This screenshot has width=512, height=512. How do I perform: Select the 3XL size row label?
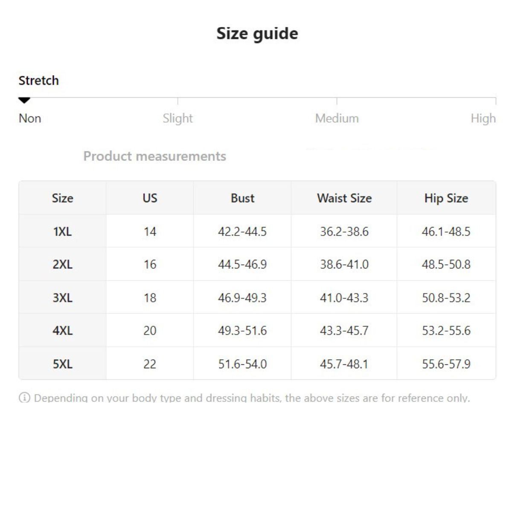62,298
